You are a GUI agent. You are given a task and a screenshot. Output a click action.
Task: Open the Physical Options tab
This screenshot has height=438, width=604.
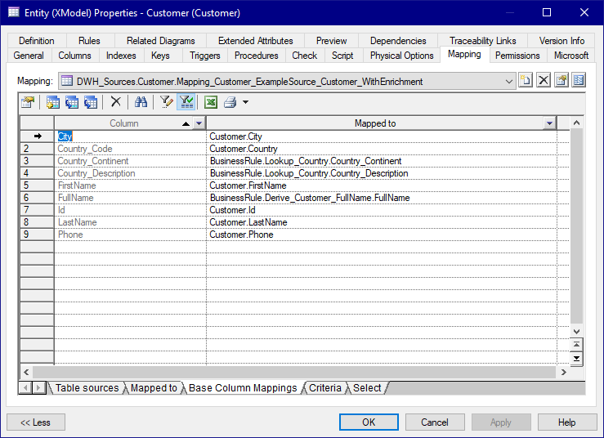[402, 56]
